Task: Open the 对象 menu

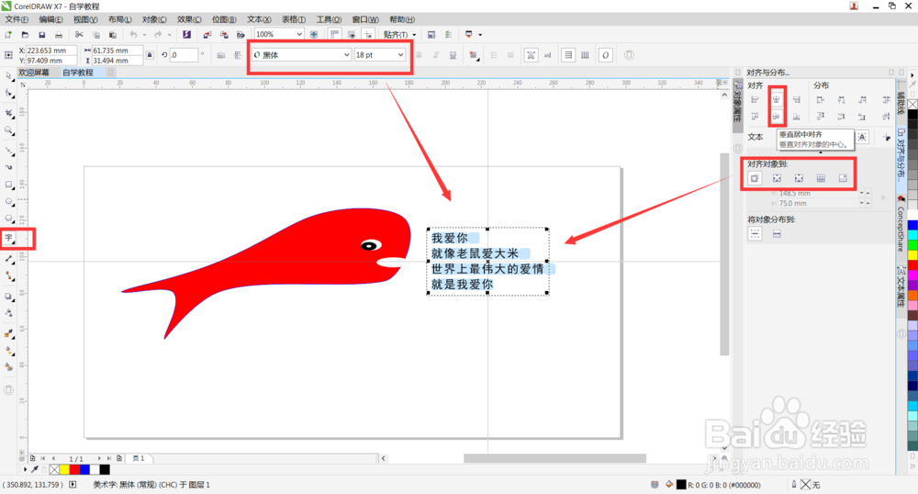Action: pos(154,19)
